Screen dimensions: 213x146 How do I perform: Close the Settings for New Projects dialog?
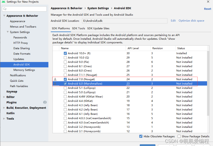(208, 2)
